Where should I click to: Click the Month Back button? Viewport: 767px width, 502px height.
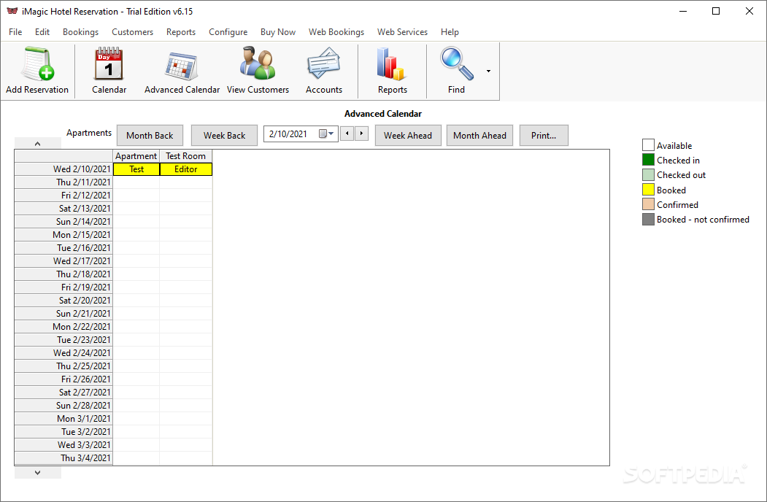(150, 136)
